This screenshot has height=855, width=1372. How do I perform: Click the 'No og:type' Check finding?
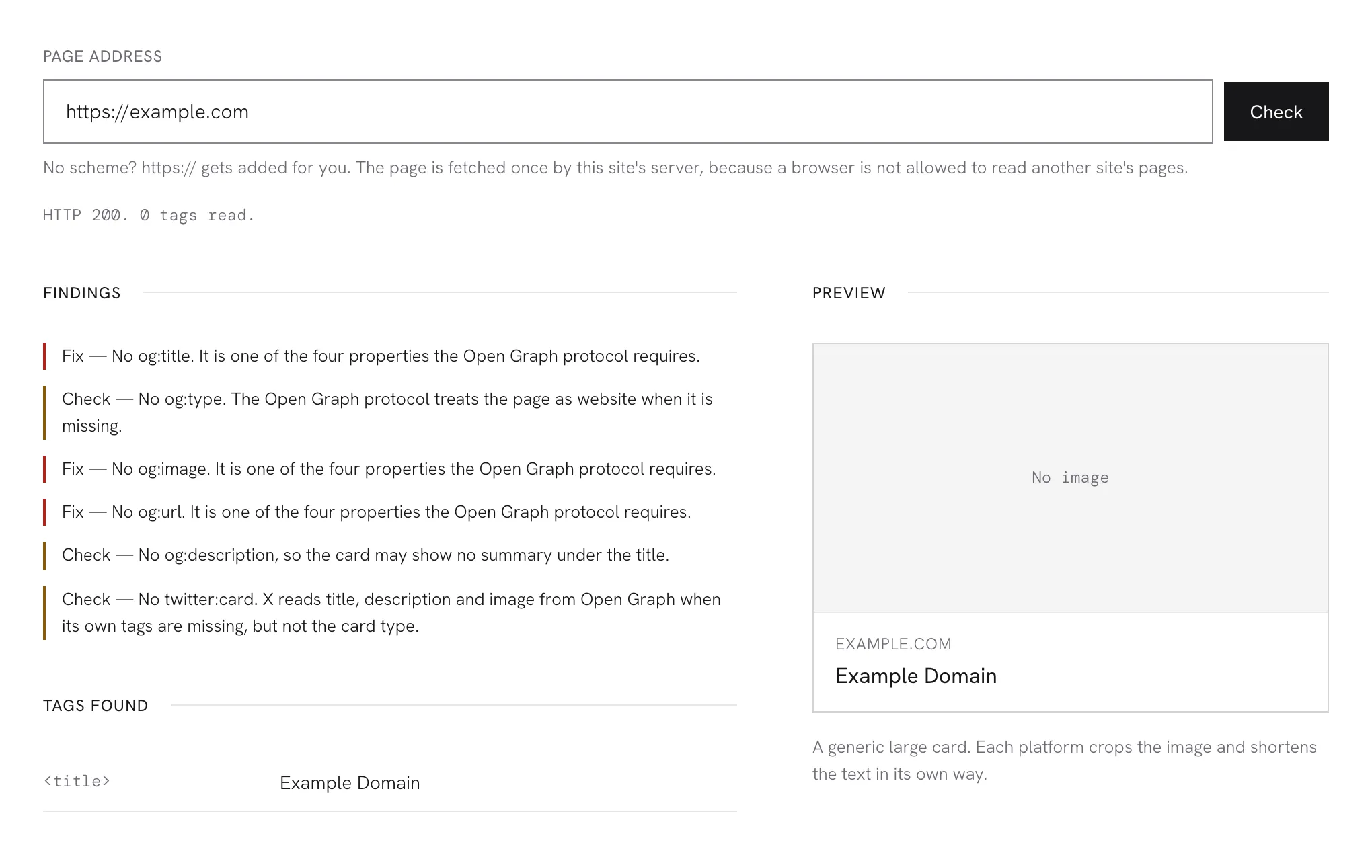click(x=390, y=413)
